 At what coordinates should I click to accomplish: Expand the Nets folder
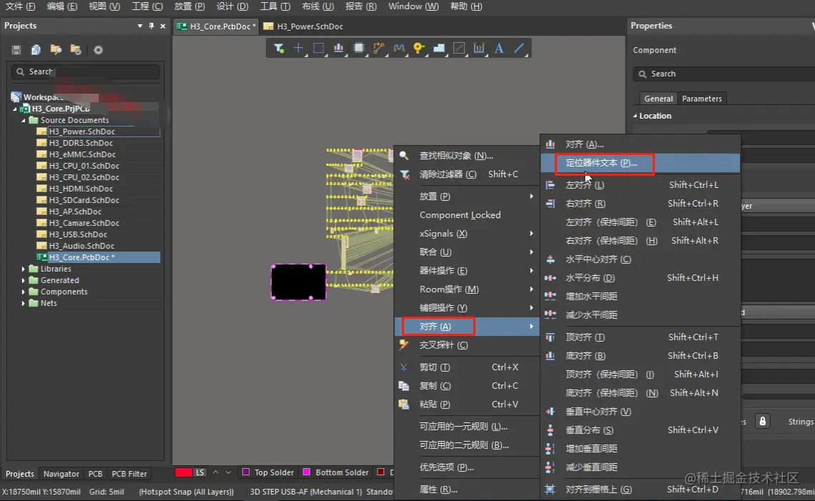(x=24, y=304)
